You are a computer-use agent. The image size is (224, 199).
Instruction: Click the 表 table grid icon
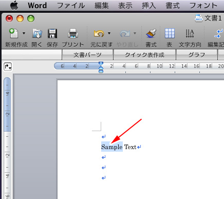pos(170,33)
